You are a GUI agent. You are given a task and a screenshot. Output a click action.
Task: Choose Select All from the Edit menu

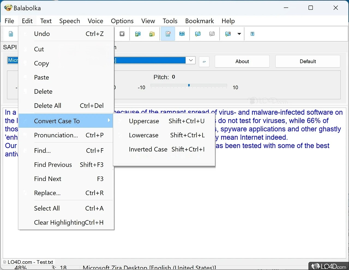(47, 208)
